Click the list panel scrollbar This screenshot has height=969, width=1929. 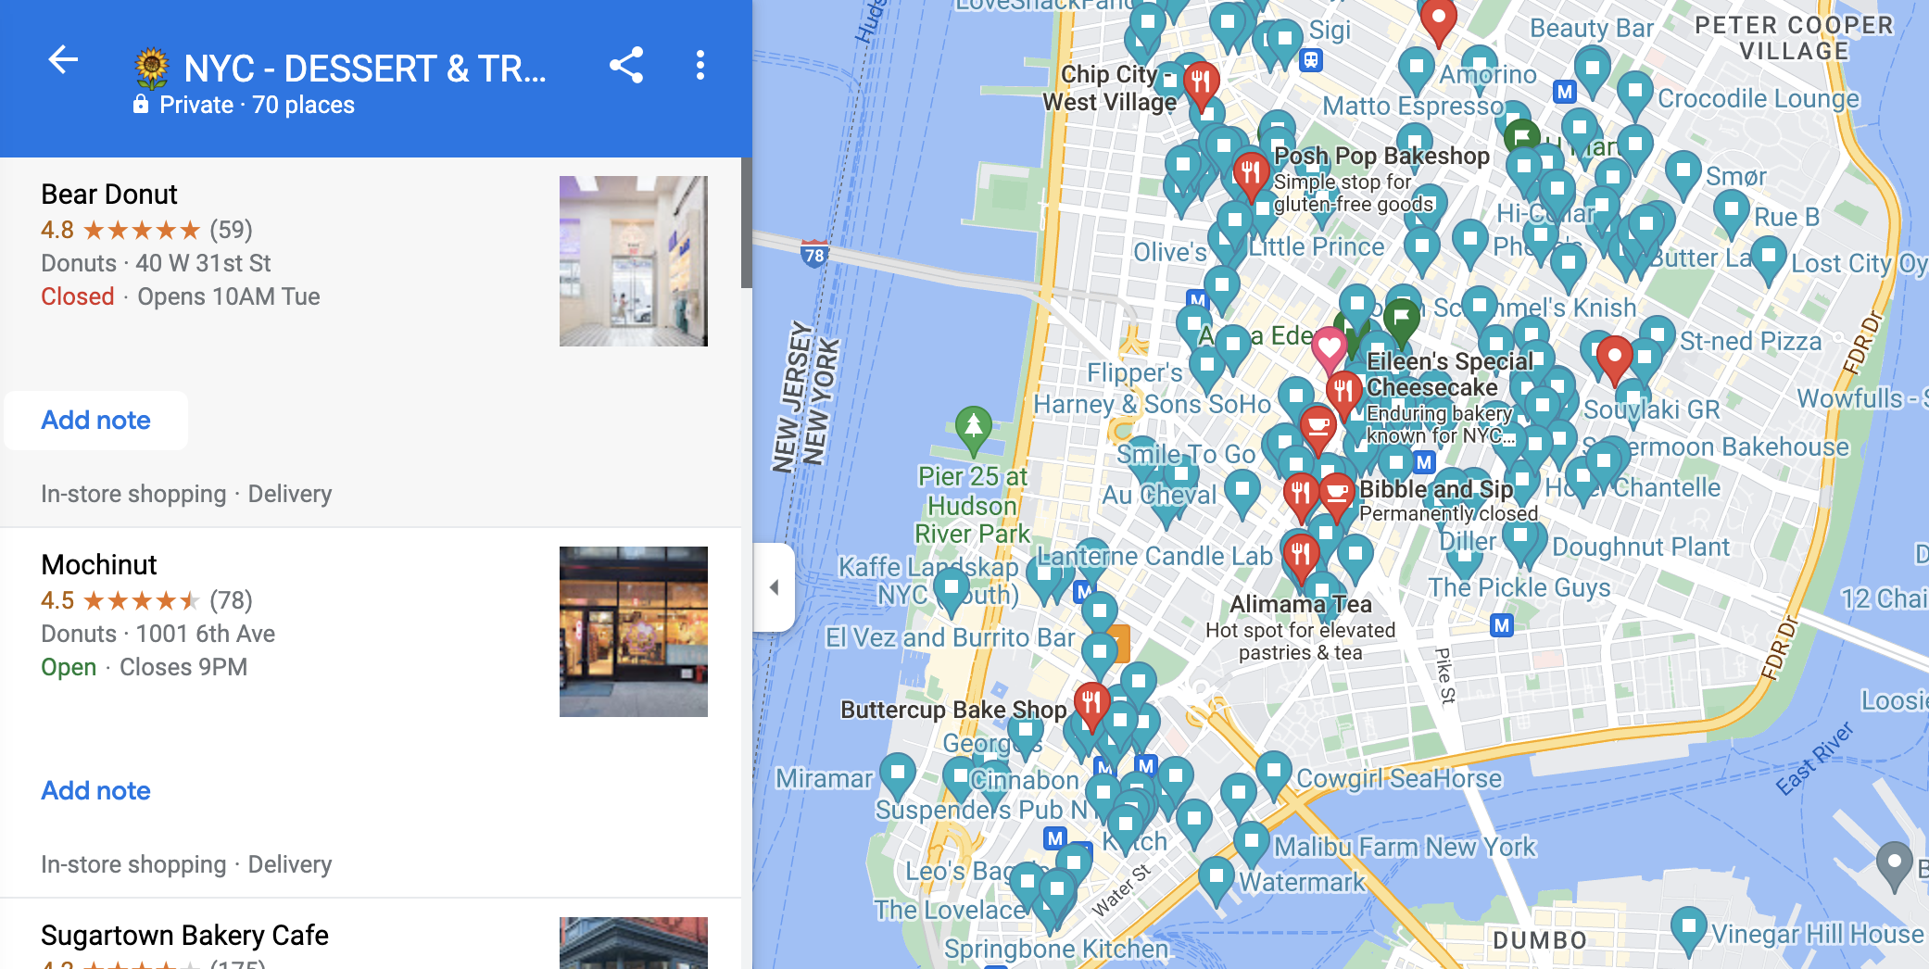click(746, 222)
